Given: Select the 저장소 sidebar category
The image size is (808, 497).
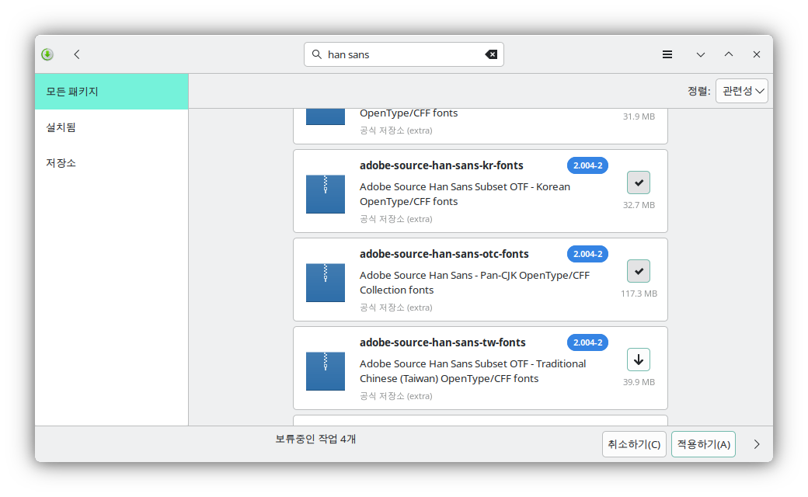Looking at the screenshot, I should (112, 163).
